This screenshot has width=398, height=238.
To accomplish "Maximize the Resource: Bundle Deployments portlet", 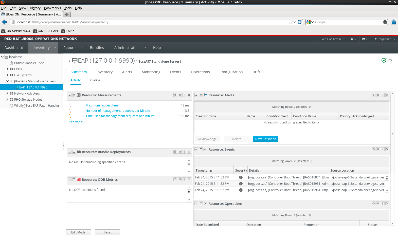I will 74,152.
